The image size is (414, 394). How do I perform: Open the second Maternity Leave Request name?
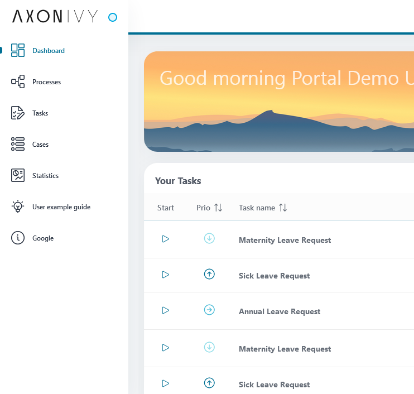[x=285, y=349]
